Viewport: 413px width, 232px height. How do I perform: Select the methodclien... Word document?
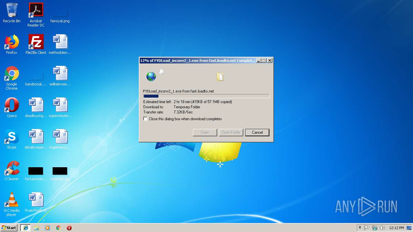(x=60, y=44)
